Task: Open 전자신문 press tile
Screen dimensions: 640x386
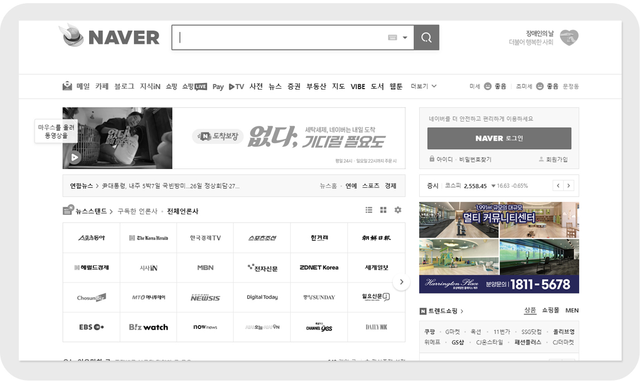Action: tap(262, 268)
